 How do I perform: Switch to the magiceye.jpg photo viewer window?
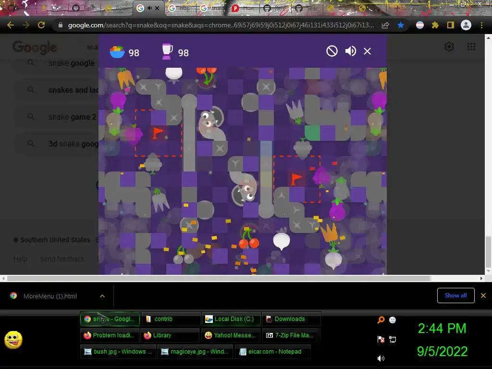pyautogui.click(x=195, y=352)
